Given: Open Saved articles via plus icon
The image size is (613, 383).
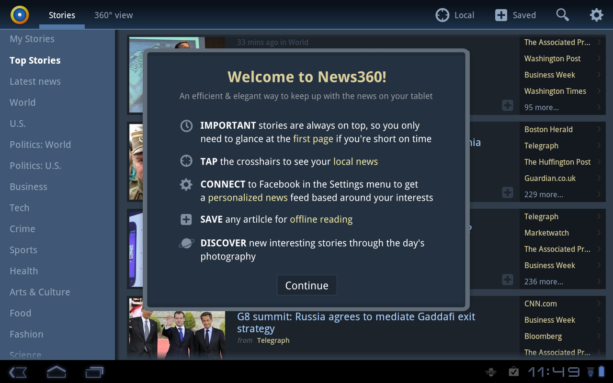Looking at the screenshot, I should tap(501, 15).
